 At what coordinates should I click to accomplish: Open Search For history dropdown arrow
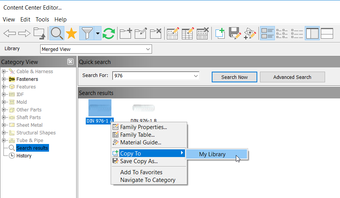(x=196, y=76)
